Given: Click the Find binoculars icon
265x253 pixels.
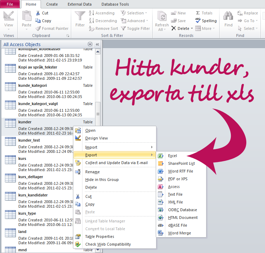Looking at the screenshot, I should pos(228,17).
